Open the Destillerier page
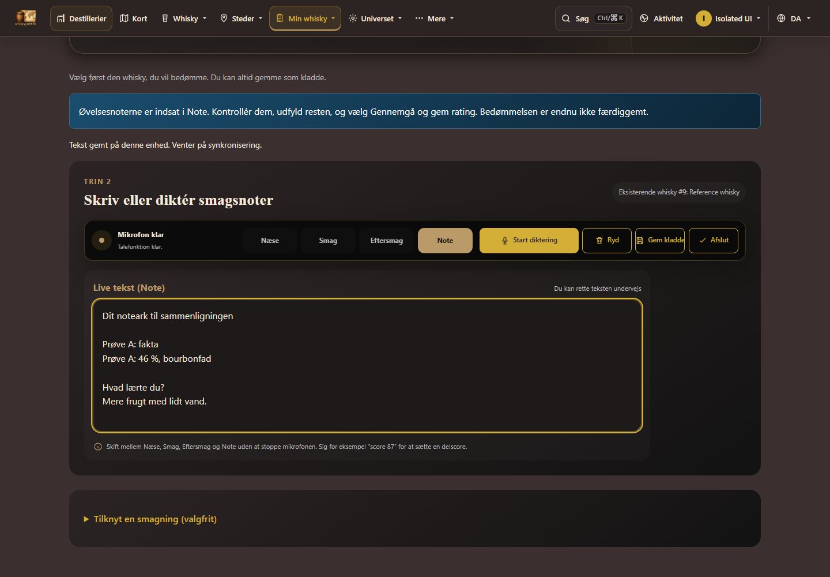The width and height of the screenshot is (830, 577). point(81,18)
